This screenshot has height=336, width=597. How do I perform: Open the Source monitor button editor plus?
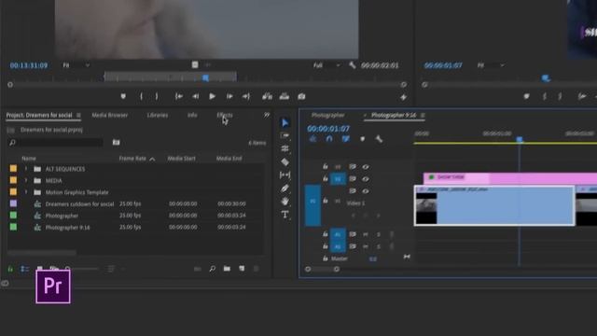[x=403, y=97]
